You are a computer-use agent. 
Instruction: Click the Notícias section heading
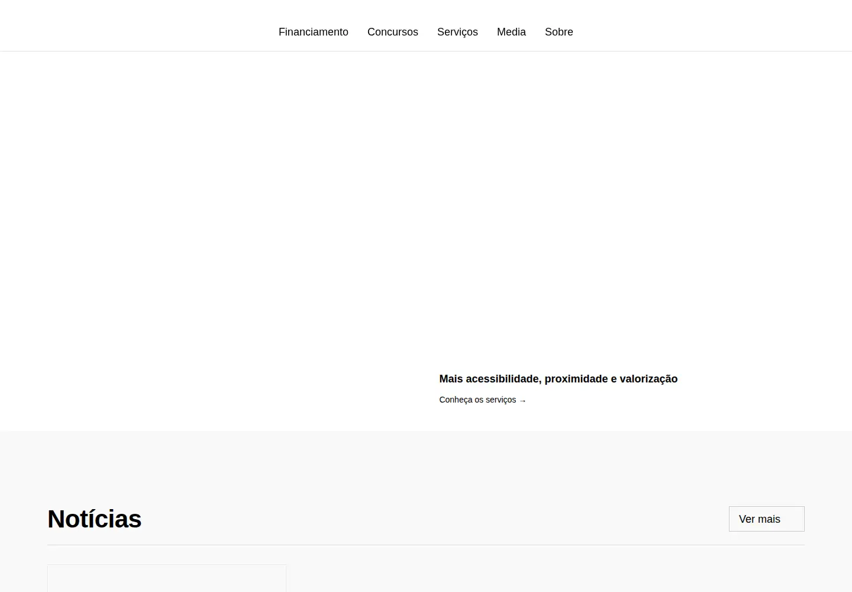coord(94,519)
